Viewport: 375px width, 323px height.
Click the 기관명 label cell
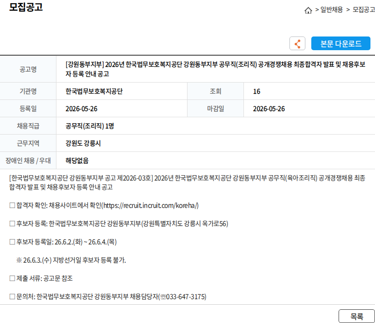pos(28,91)
